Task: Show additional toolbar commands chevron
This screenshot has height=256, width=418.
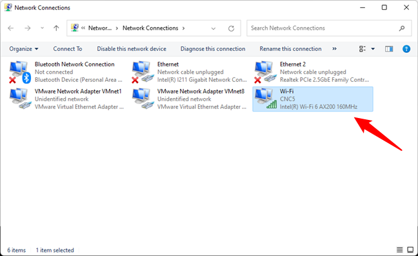Action: (x=335, y=49)
